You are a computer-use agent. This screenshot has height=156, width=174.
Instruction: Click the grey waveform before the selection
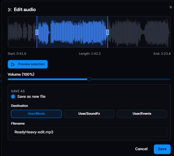22,32
